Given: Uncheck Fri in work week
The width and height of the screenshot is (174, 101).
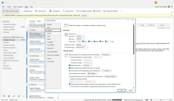Looking at the screenshot, I should click(x=106, y=42).
